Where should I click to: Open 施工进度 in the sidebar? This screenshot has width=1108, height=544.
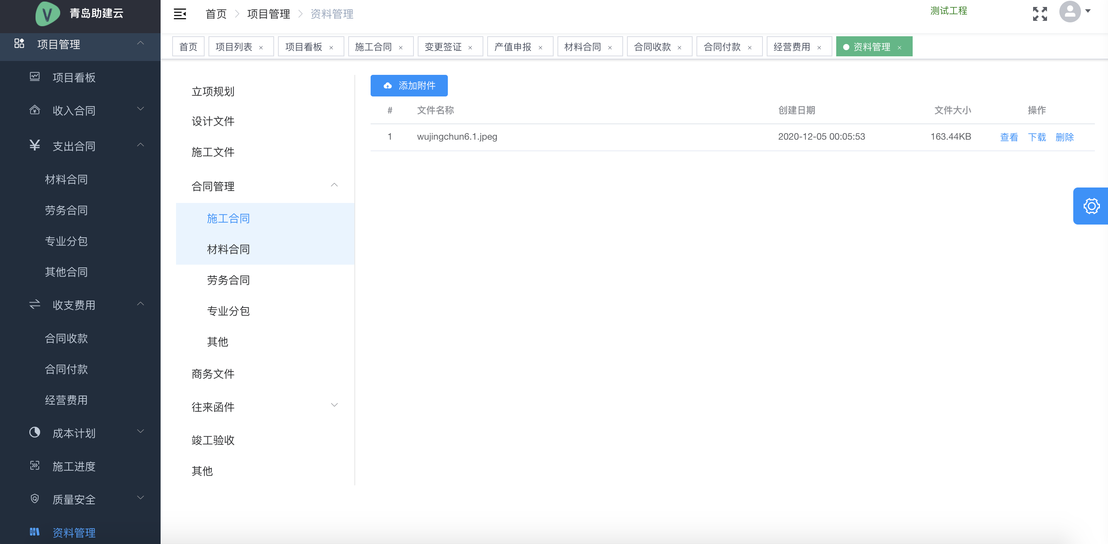pyautogui.click(x=74, y=466)
